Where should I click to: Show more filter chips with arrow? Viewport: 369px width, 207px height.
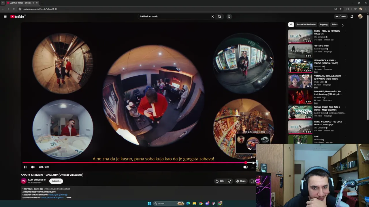(x=342, y=25)
